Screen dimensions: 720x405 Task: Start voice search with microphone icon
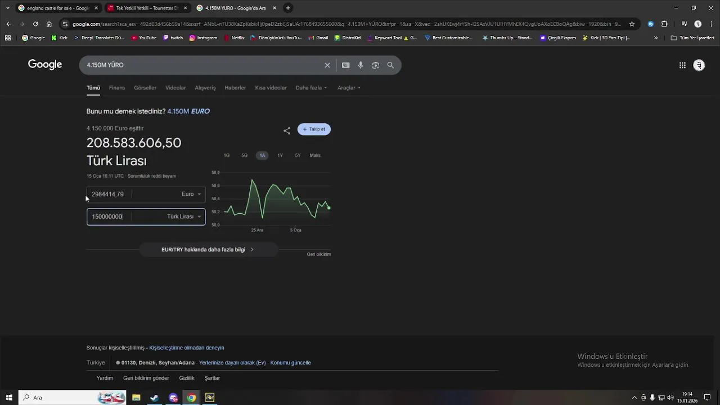(x=361, y=65)
